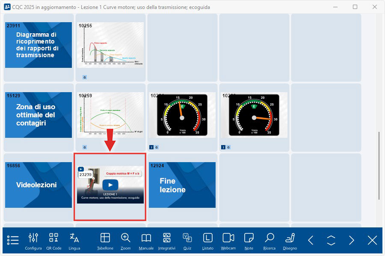This screenshot has width=385, height=256.
Task: Open Integrativi supplementary materials
Action: (167, 240)
